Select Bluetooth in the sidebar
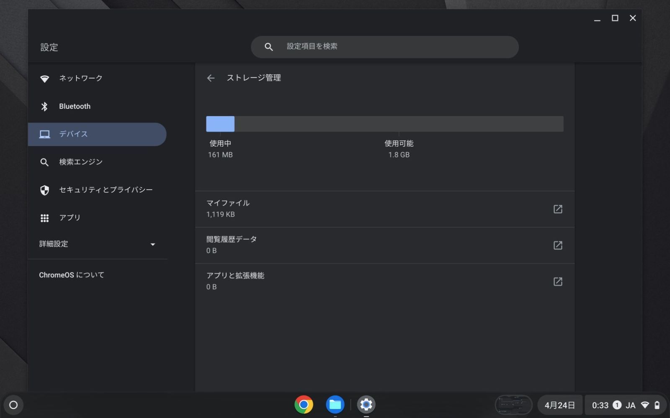The image size is (670, 418). pos(97,107)
